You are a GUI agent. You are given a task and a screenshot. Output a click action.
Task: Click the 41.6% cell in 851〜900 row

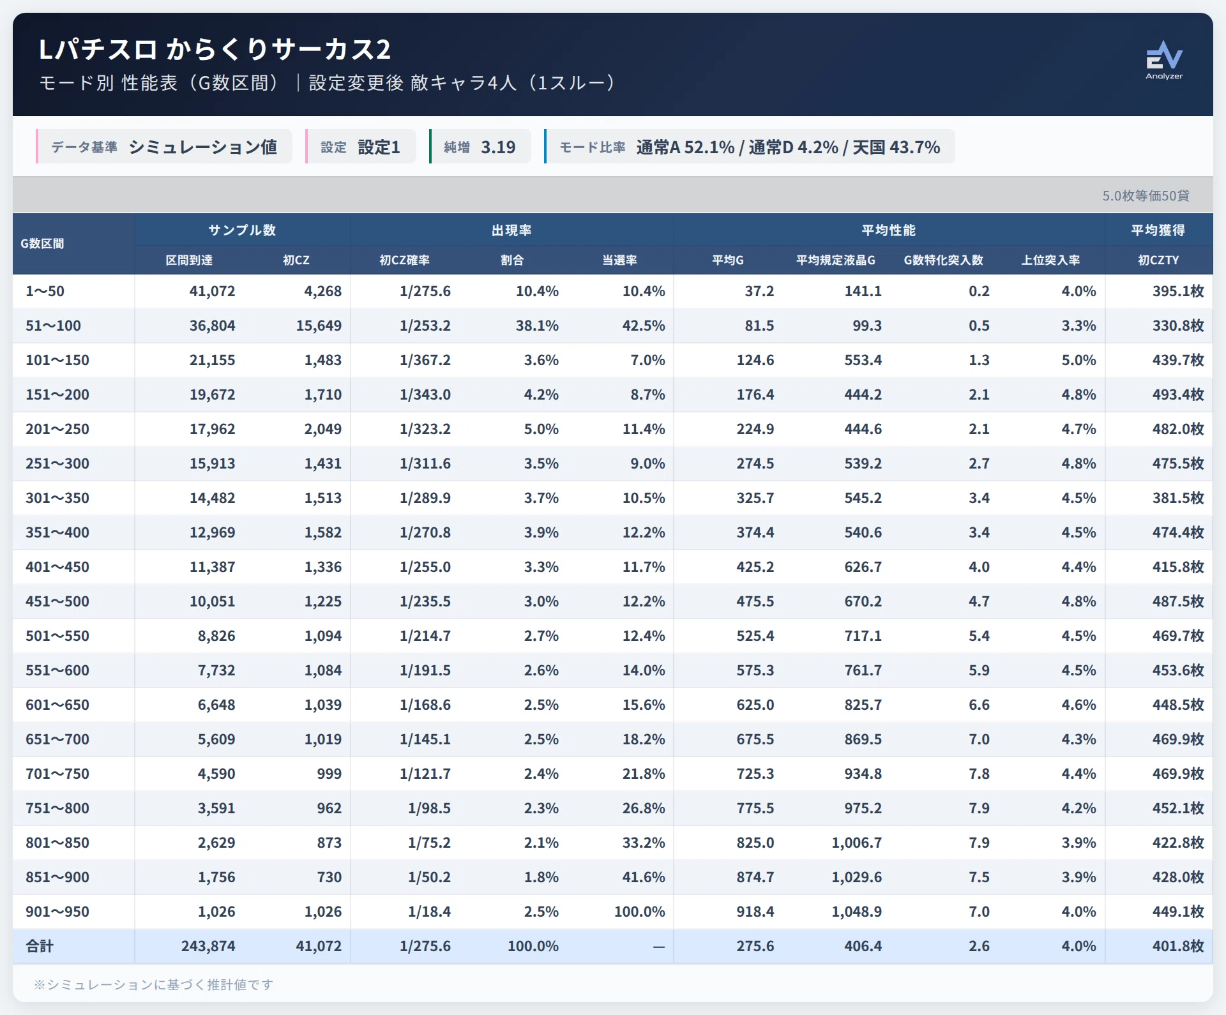(x=644, y=877)
